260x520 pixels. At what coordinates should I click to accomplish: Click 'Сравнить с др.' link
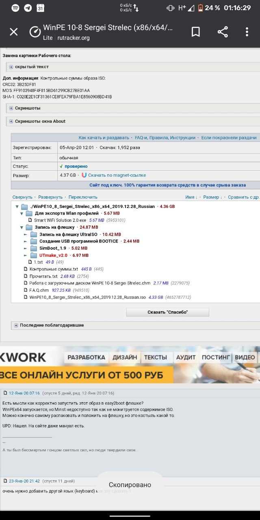point(243,197)
